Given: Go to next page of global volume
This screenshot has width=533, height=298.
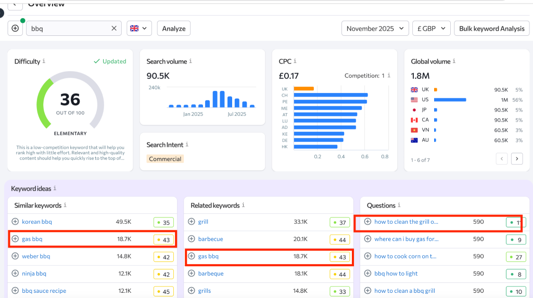Looking at the screenshot, I should (517, 159).
